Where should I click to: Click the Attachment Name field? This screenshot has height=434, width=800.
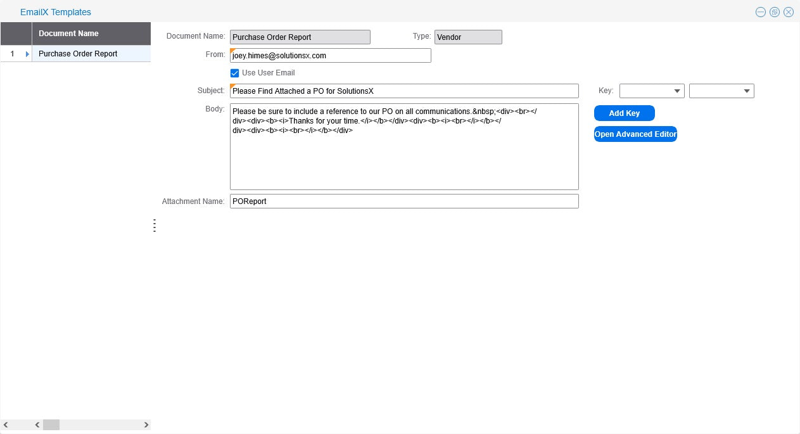click(x=404, y=201)
